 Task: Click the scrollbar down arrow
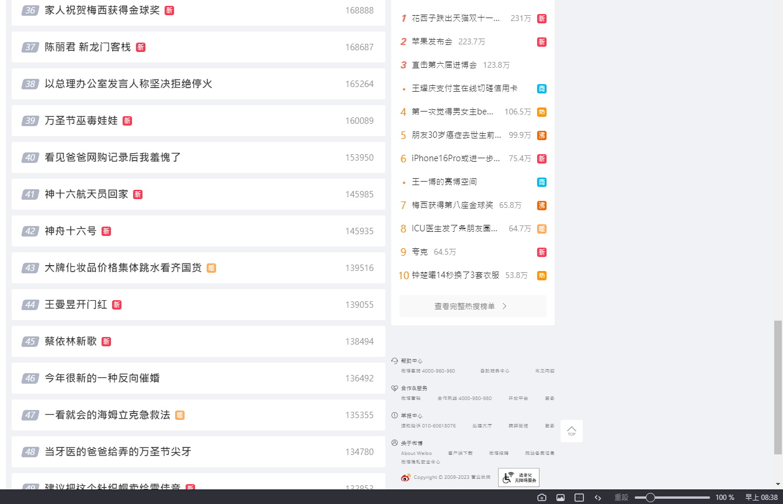(x=777, y=484)
